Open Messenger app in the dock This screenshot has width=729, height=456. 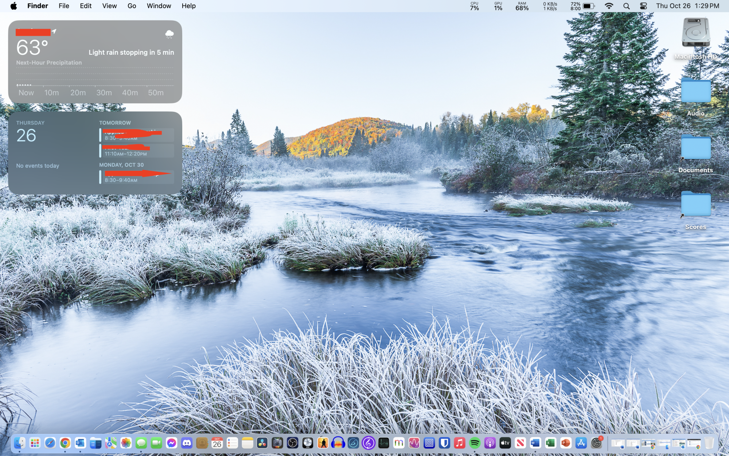(171, 443)
